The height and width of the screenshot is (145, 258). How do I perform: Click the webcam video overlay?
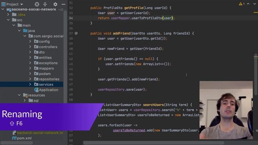coord(226,110)
